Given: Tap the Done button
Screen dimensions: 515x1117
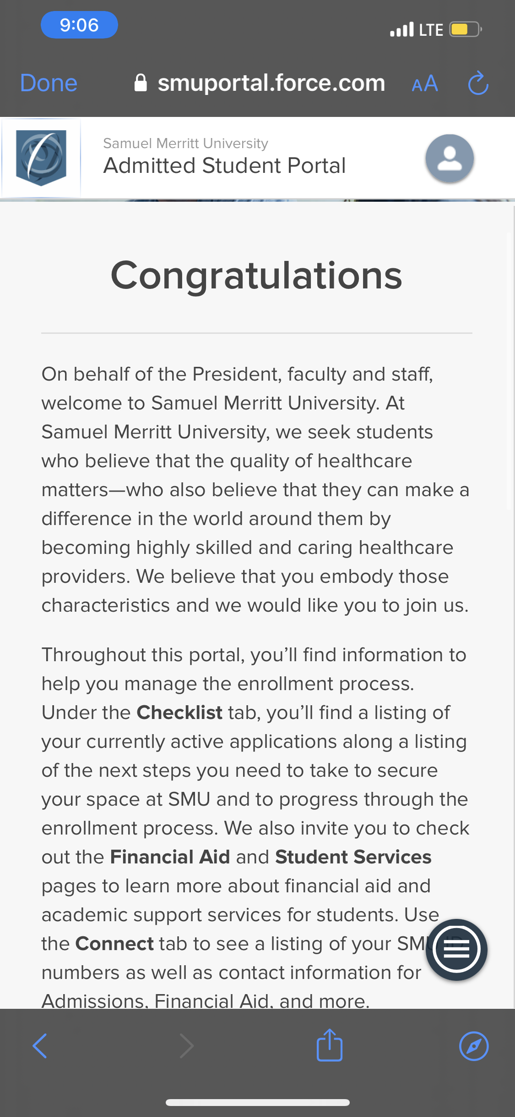Looking at the screenshot, I should click(x=49, y=83).
